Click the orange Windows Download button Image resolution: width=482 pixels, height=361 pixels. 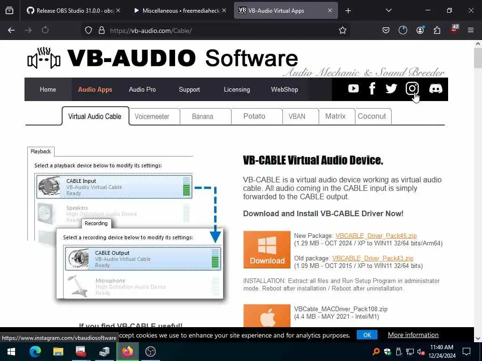(267, 250)
